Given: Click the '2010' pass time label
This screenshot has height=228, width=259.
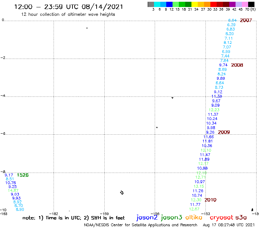Looking at the screenshot, I should click(210, 200).
